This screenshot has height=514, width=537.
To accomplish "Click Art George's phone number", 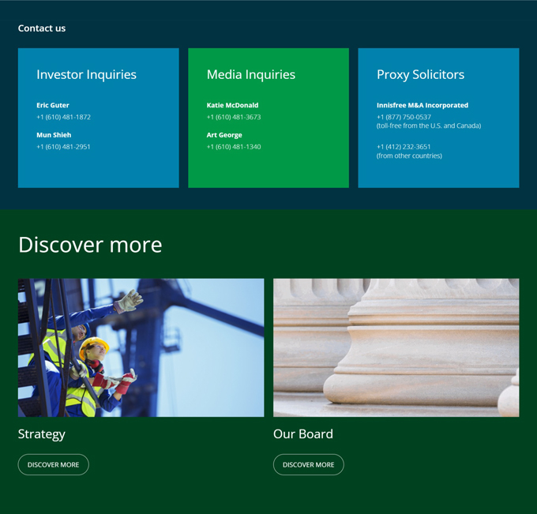I will tap(234, 147).
